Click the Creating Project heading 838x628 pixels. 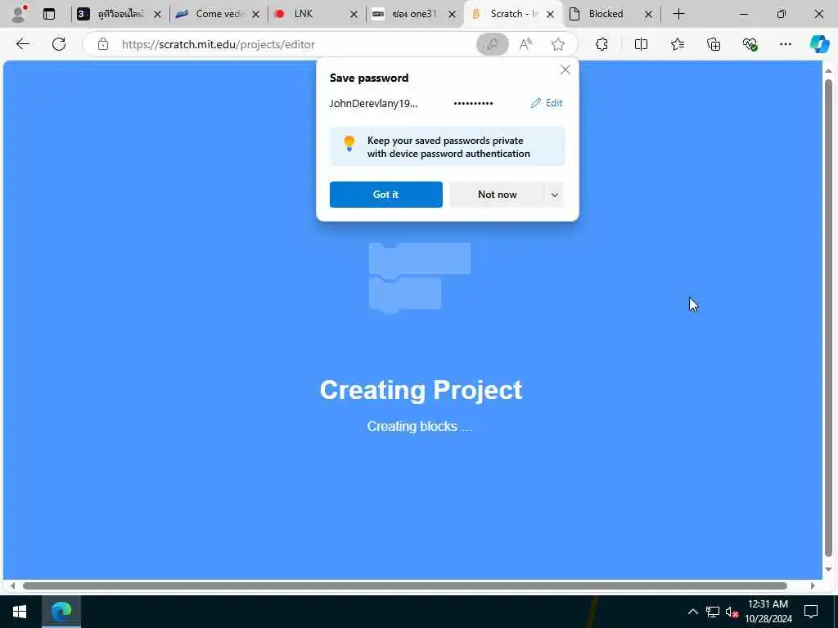click(421, 390)
